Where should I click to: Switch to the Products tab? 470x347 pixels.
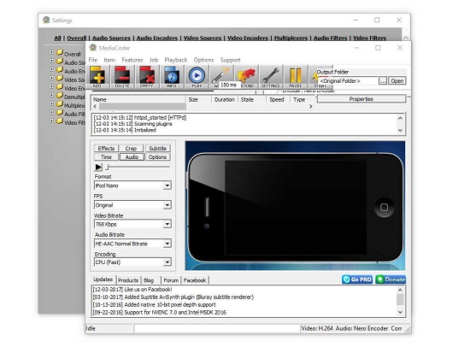tap(128, 280)
